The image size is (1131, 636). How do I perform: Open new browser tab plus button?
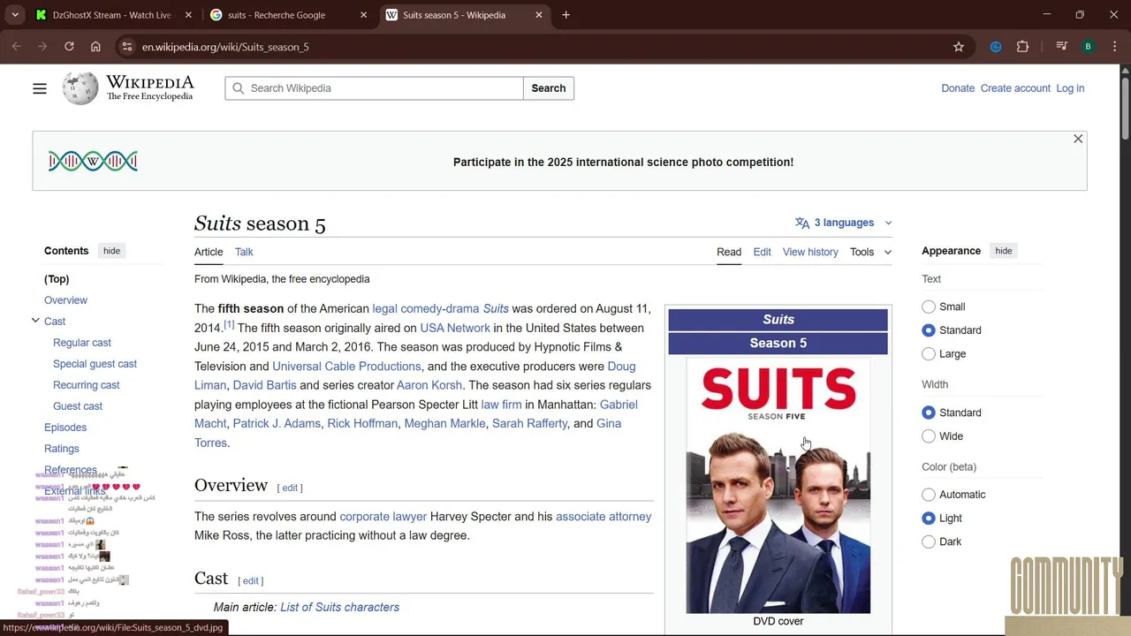566,15
